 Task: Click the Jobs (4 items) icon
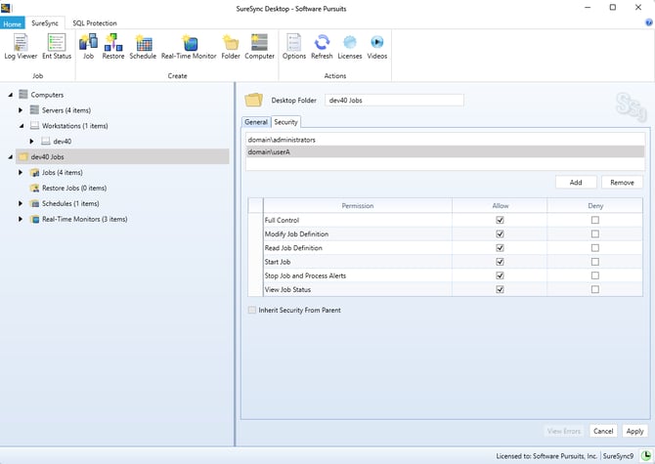(x=34, y=172)
